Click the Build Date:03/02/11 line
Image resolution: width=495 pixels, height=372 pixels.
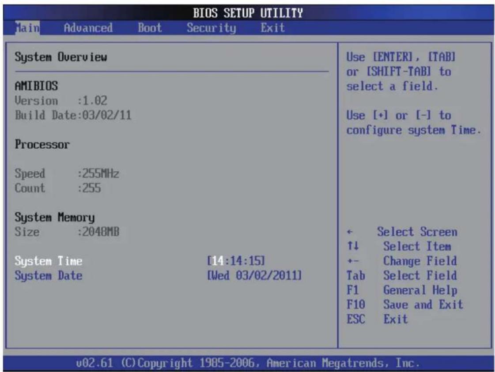[x=73, y=115]
